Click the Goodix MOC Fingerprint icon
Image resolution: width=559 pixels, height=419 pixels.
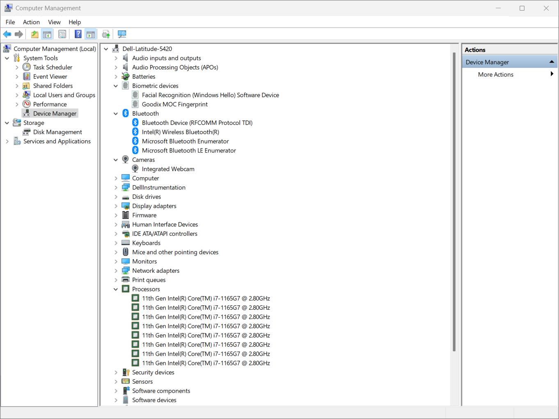pyautogui.click(x=135, y=104)
